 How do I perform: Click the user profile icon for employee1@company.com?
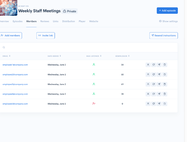coord(148,65)
